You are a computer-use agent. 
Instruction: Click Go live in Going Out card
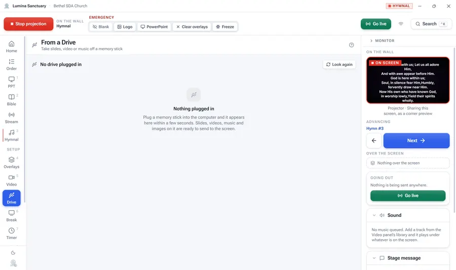(408, 196)
